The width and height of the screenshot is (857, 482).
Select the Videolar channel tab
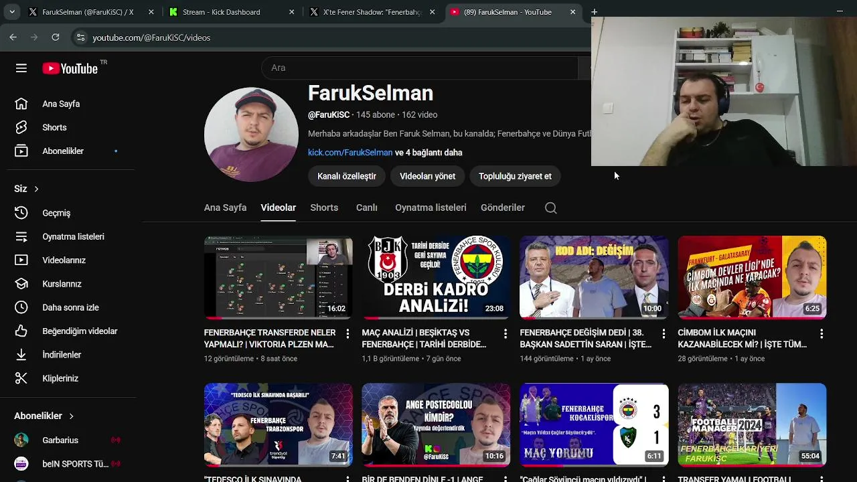279,208
